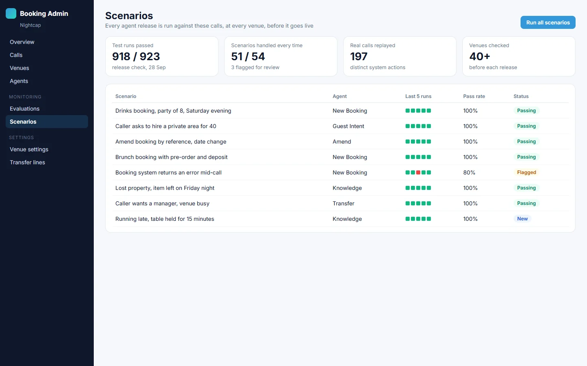This screenshot has width=587, height=366.
Task: Click the Transfer agent cell
Action: [x=344, y=203]
